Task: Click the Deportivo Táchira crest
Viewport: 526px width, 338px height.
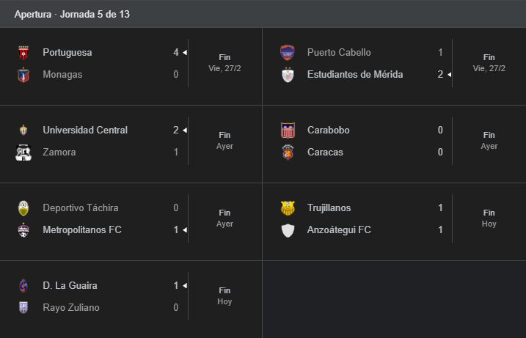Action: (x=23, y=208)
